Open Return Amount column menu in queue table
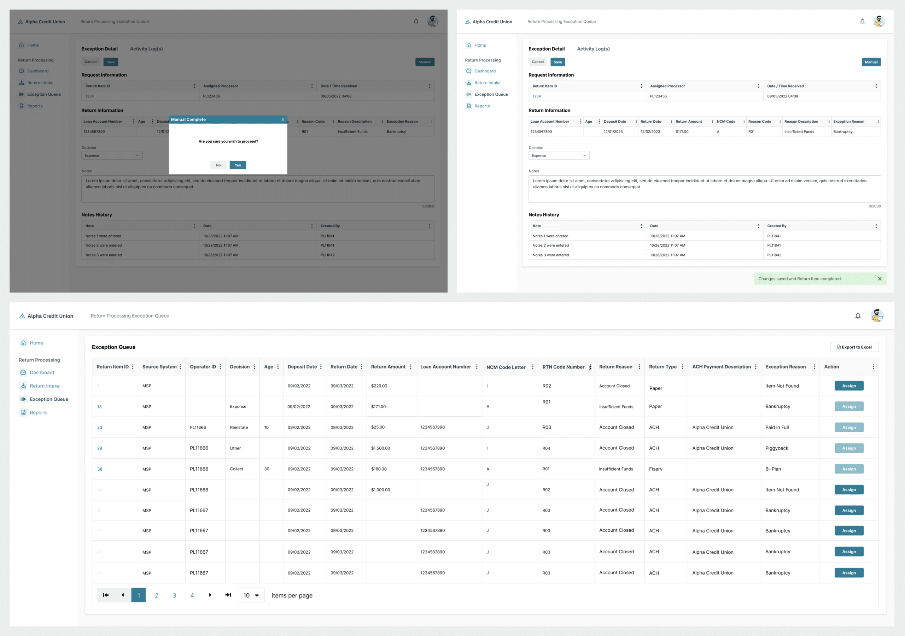 pos(411,367)
